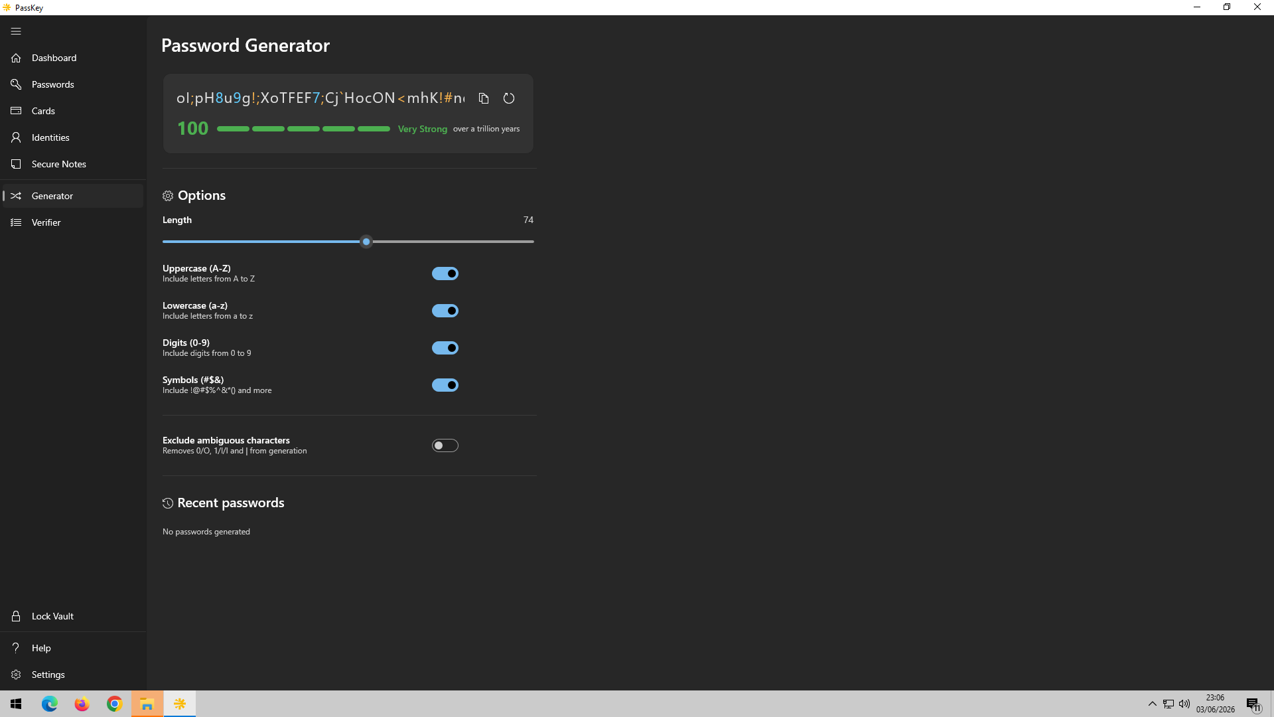
Task: Turn off Lowercase (a-z) toggle
Action: coord(445,311)
